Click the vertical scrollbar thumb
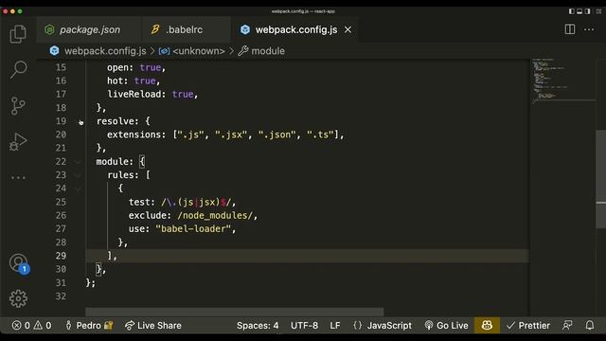606x341 pixels. 601,179
